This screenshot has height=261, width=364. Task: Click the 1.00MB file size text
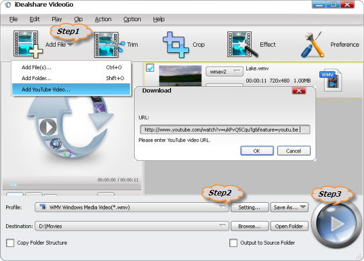pos(302,81)
